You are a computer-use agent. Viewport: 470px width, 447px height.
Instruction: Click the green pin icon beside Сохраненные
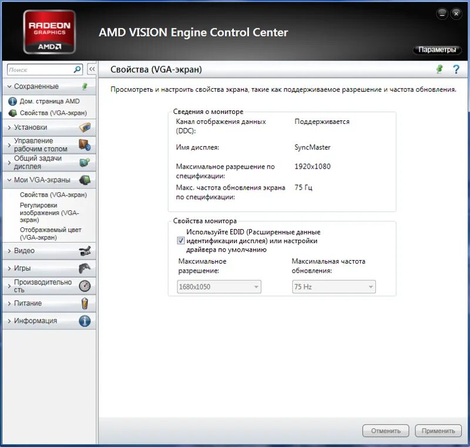(x=85, y=86)
